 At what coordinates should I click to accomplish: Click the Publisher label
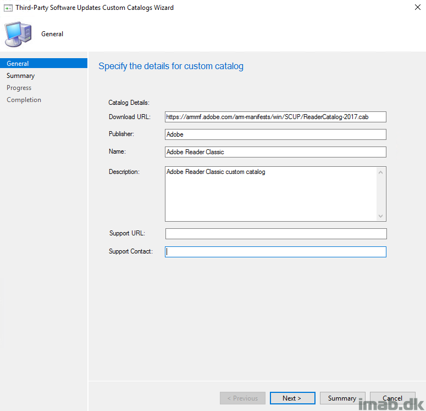(x=121, y=134)
